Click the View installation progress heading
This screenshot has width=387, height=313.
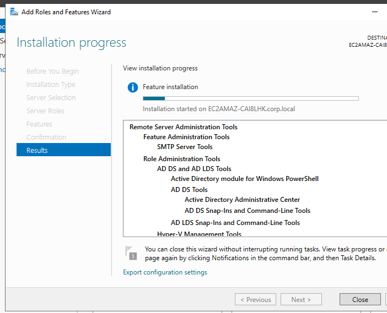160,68
